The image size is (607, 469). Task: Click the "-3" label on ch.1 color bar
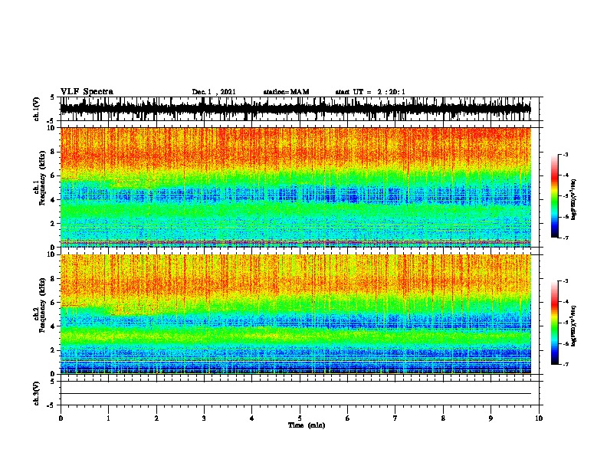[x=565, y=154]
